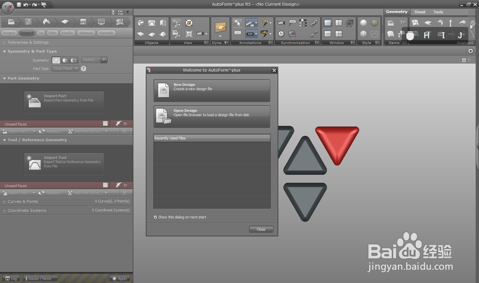This screenshot has width=479, height=283.
Task: Open the Material step tab
Action: click(86, 33)
